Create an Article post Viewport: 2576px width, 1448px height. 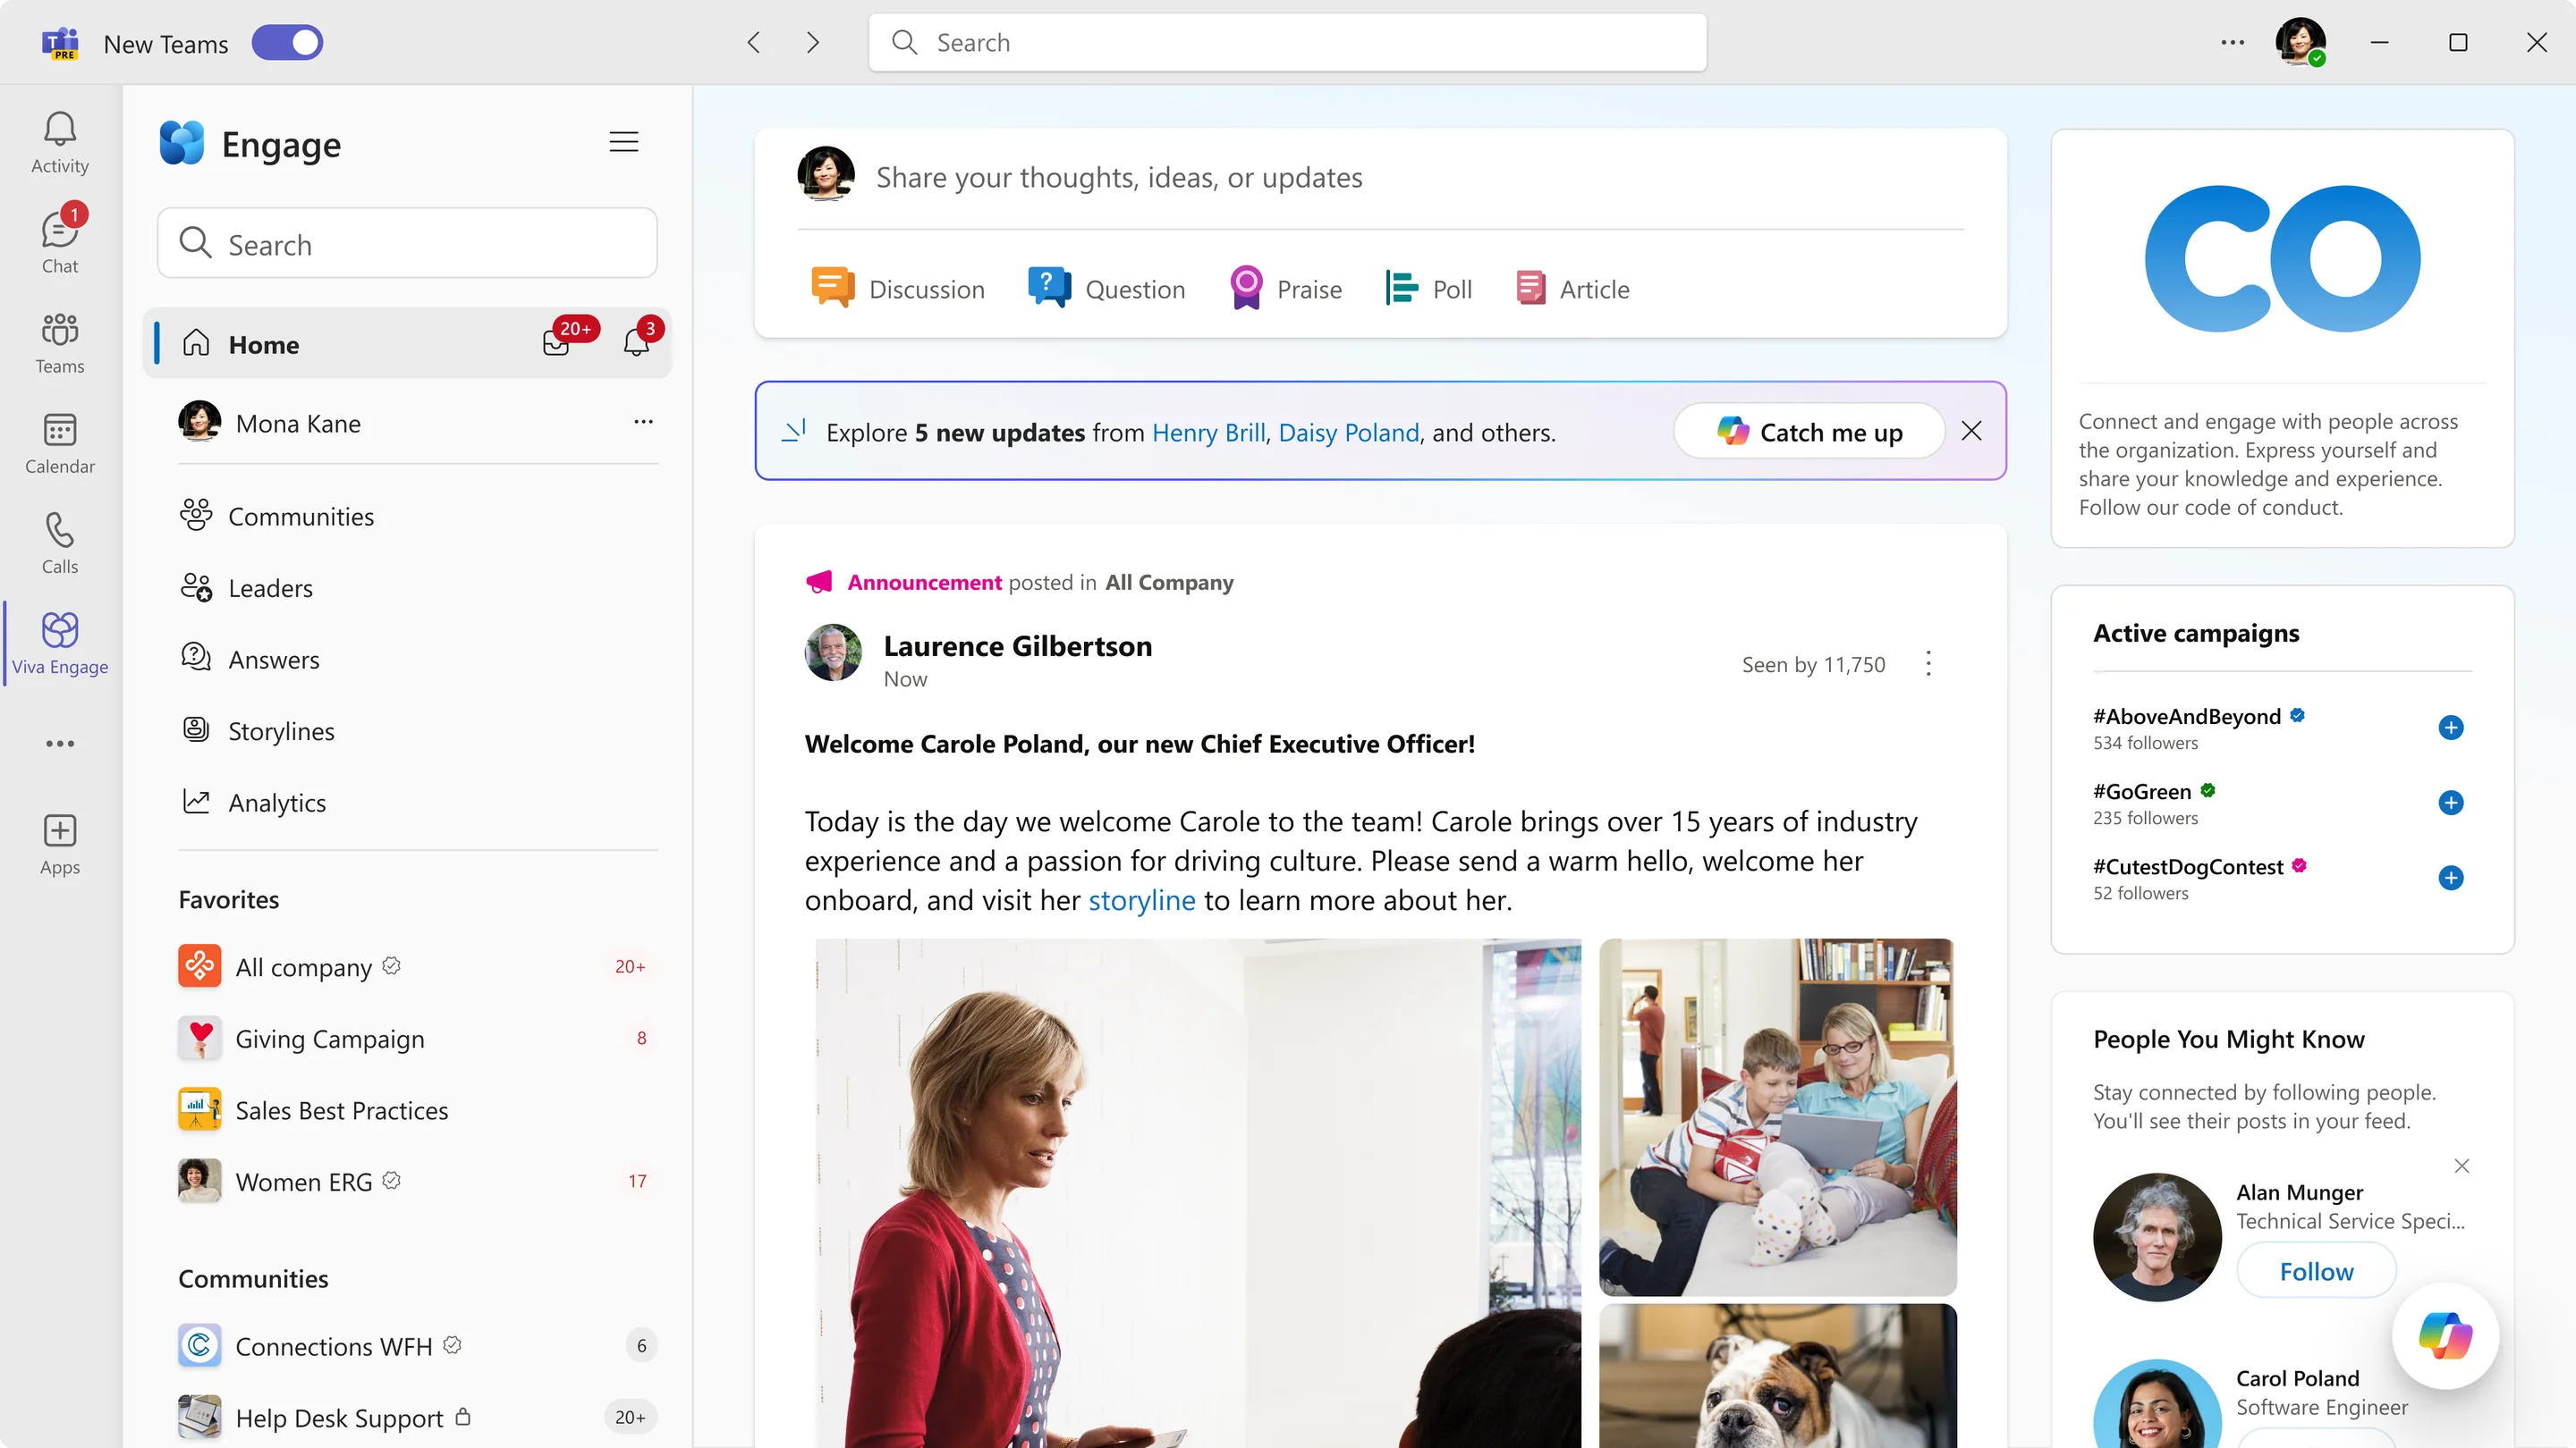click(1572, 289)
